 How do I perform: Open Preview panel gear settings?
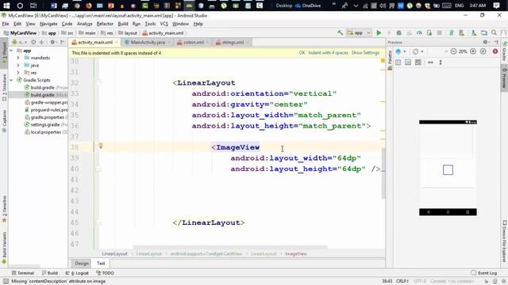pyautogui.click(x=486, y=42)
